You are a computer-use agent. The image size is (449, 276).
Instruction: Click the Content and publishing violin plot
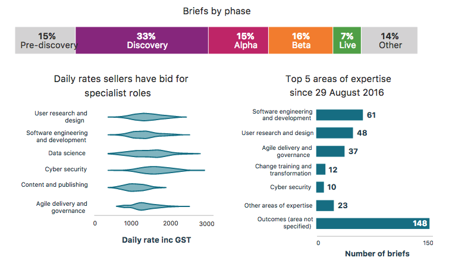click(136, 188)
